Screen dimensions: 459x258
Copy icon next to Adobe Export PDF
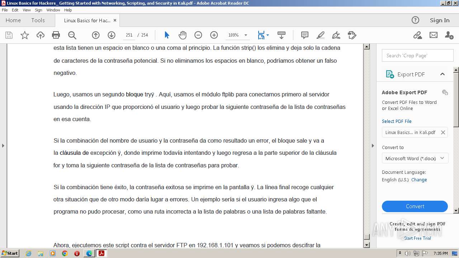pyautogui.click(x=445, y=92)
